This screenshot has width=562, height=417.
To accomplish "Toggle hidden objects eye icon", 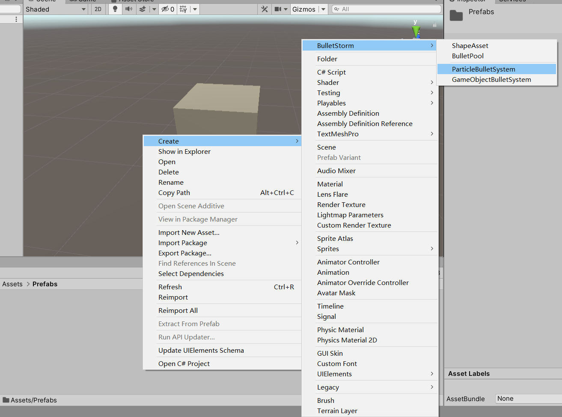I will [167, 9].
